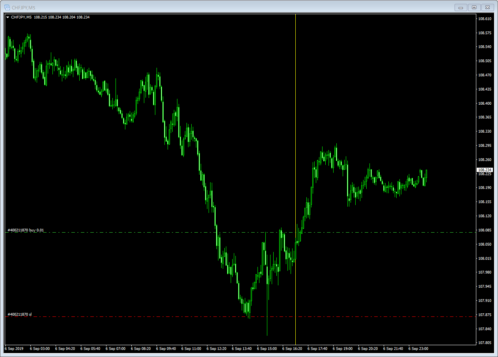Click price scale value 107.945
The image size is (498, 357).
[x=485, y=287]
